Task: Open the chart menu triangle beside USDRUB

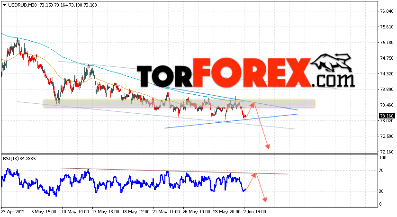Action: [x=5, y=5]
